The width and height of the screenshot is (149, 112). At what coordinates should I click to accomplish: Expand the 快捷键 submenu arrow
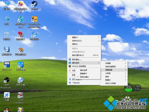125,63
